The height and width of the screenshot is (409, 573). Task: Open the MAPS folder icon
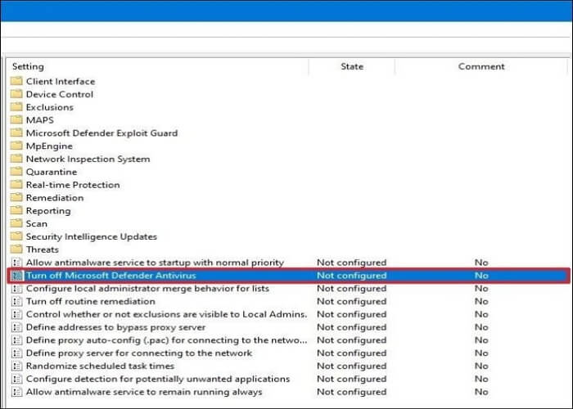pyautogui.click(x=16, y=120)
